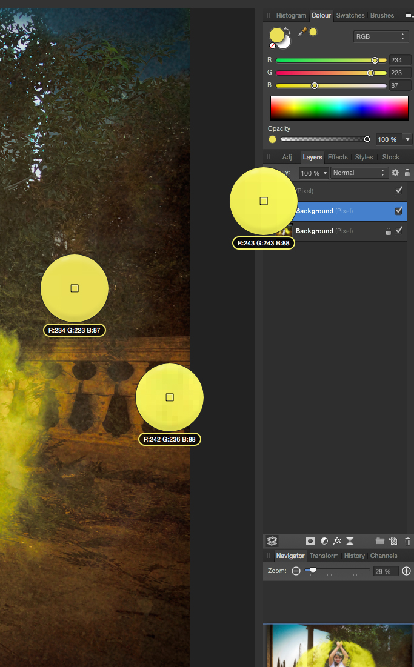The image size is (414, 667).
Task: Switch to the Brushes tab
Action: coord(382,15)
